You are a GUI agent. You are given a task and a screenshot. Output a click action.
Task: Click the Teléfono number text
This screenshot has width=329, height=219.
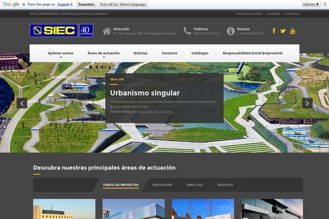point(206,33)
